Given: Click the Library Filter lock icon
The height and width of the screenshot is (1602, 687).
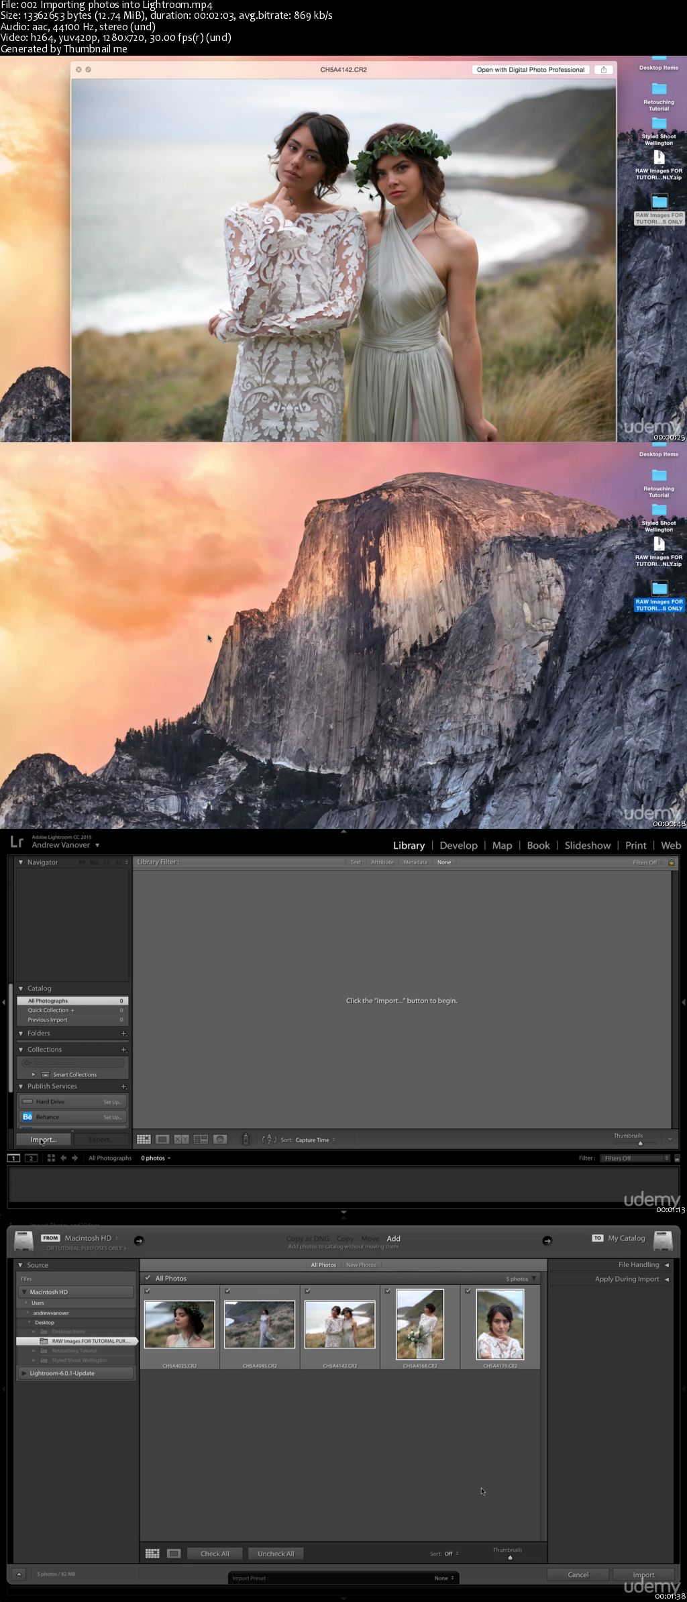Looking at the screenshot, I should tap(672, 862).
